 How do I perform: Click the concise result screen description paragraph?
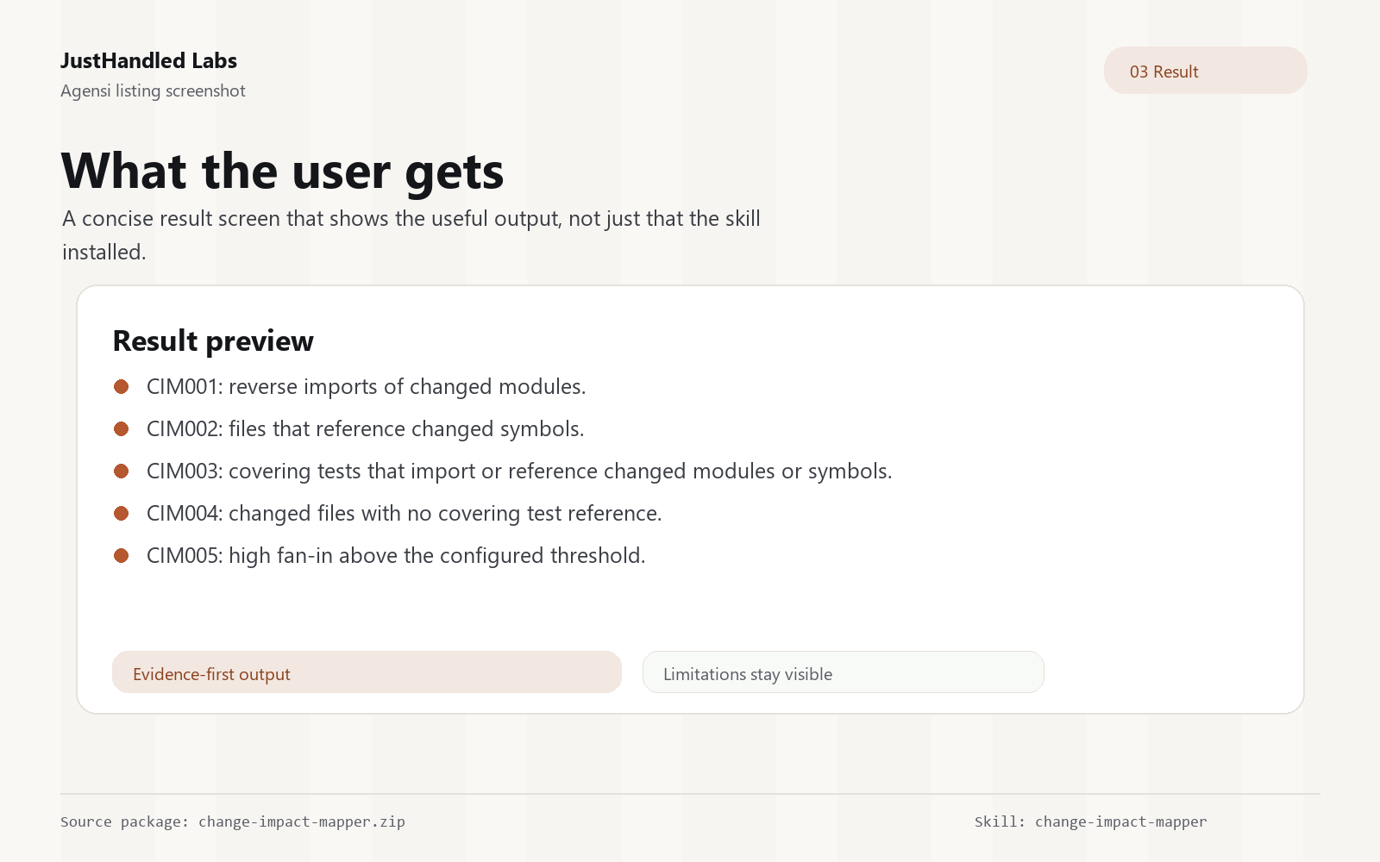click(411, 235)
